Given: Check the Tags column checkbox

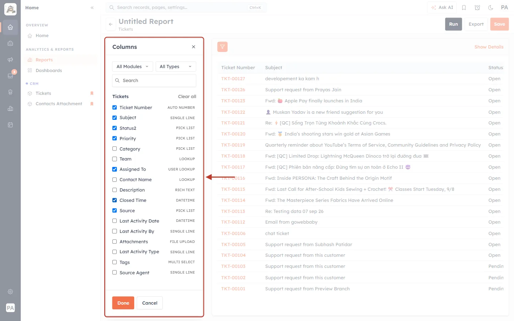Looking at the screenshot, I should click(115, 262).
